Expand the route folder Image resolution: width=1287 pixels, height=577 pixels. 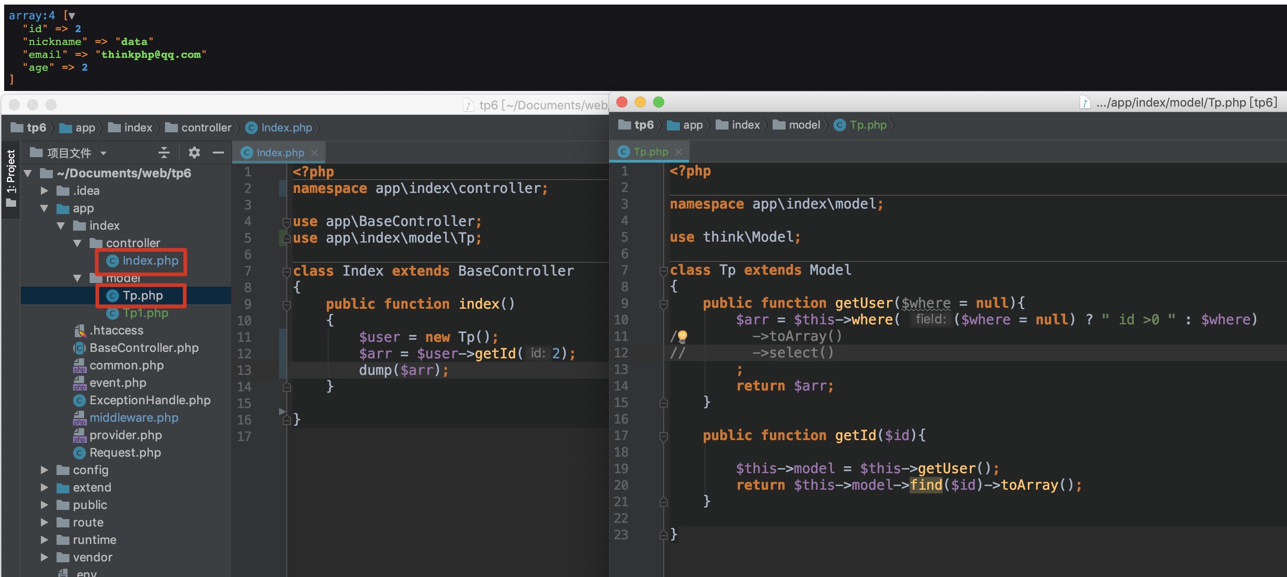point(45,522)
